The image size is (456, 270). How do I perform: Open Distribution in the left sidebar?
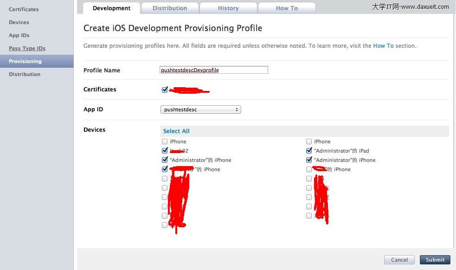pyautogui.click(x=25, y=74)
